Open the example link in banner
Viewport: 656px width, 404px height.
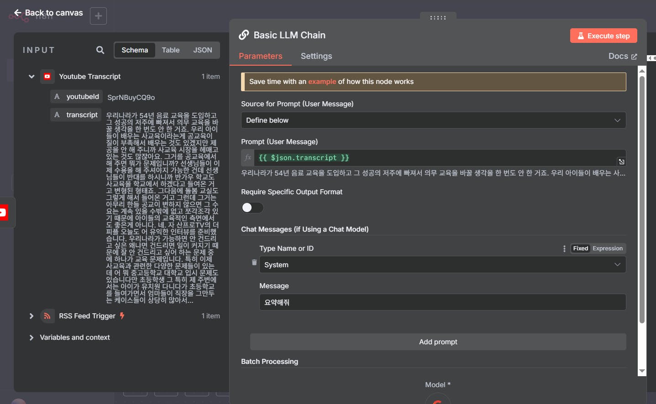[x=322, y=82]
